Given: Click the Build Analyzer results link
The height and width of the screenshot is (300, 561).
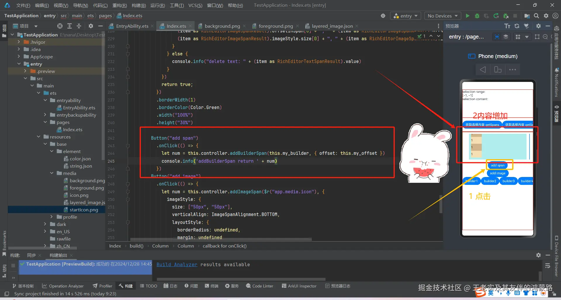Looking at the screenshot, I should click(176, 264).
